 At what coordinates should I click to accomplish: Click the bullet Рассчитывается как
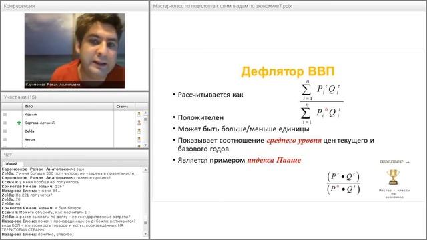[x=210, y=95]
